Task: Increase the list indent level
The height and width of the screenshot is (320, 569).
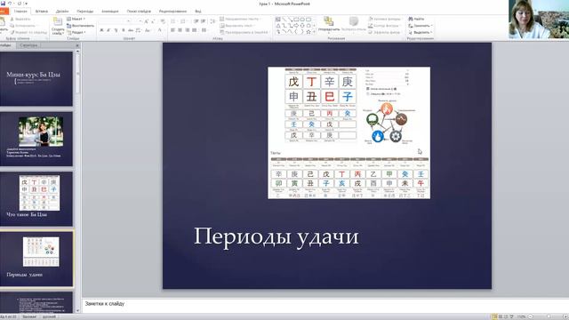Action: [203, 21]
